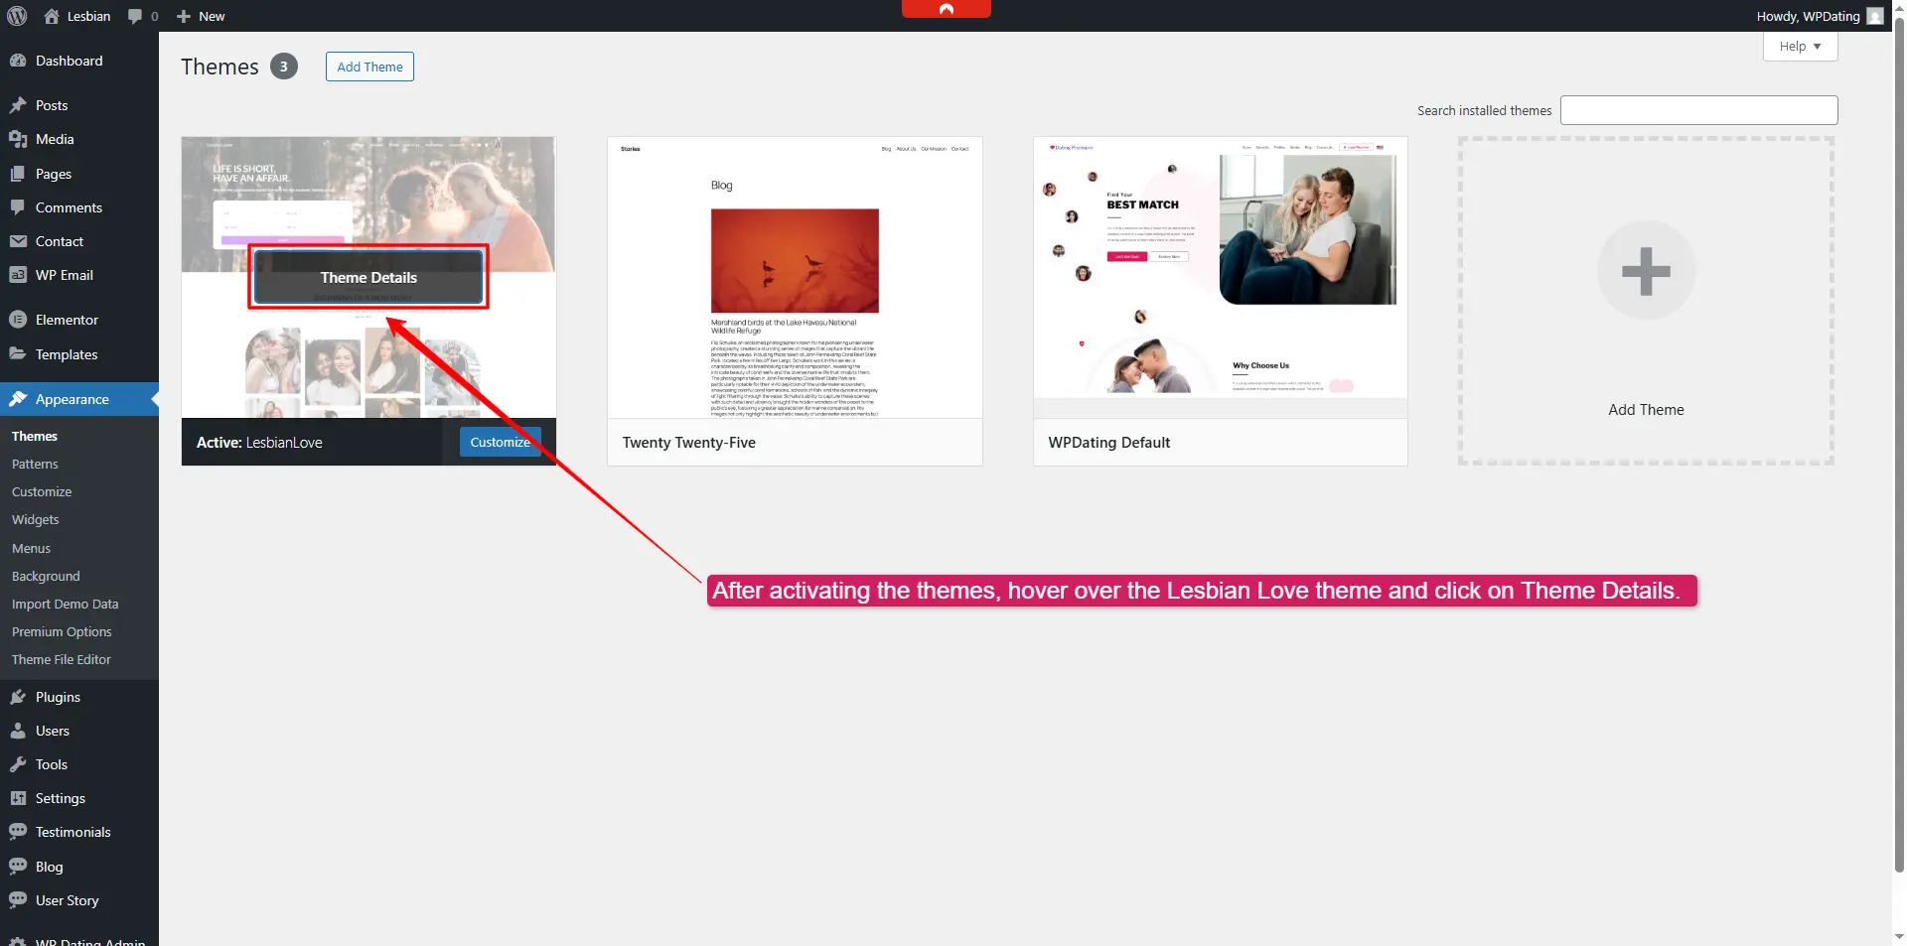Open the New content dropdown in admin bar
Image resolution: width=1907 pixels, height=946 pixels.
201,16
